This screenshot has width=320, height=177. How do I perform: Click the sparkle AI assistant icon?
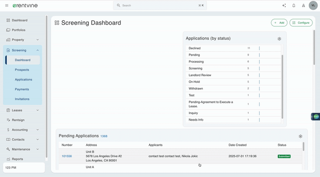tap(284, 6)
